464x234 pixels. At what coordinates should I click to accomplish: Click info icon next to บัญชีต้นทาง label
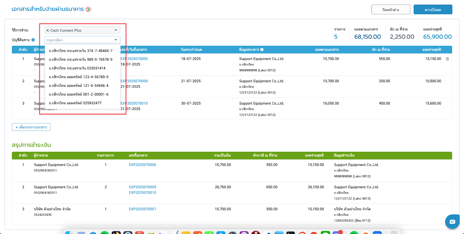click(x=33, y=40)
